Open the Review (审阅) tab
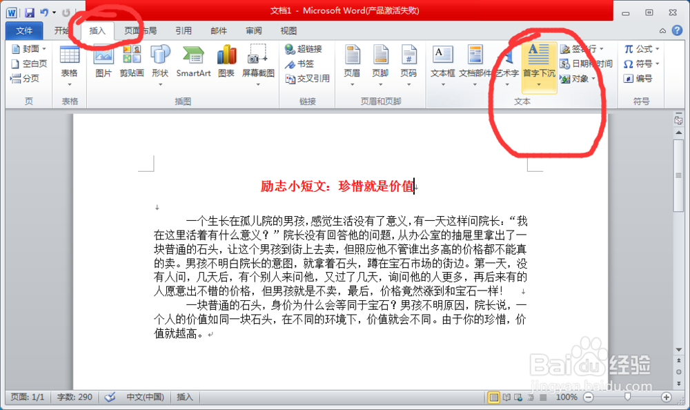The width and height of the screenshot is (690, 410). [253, 30]
